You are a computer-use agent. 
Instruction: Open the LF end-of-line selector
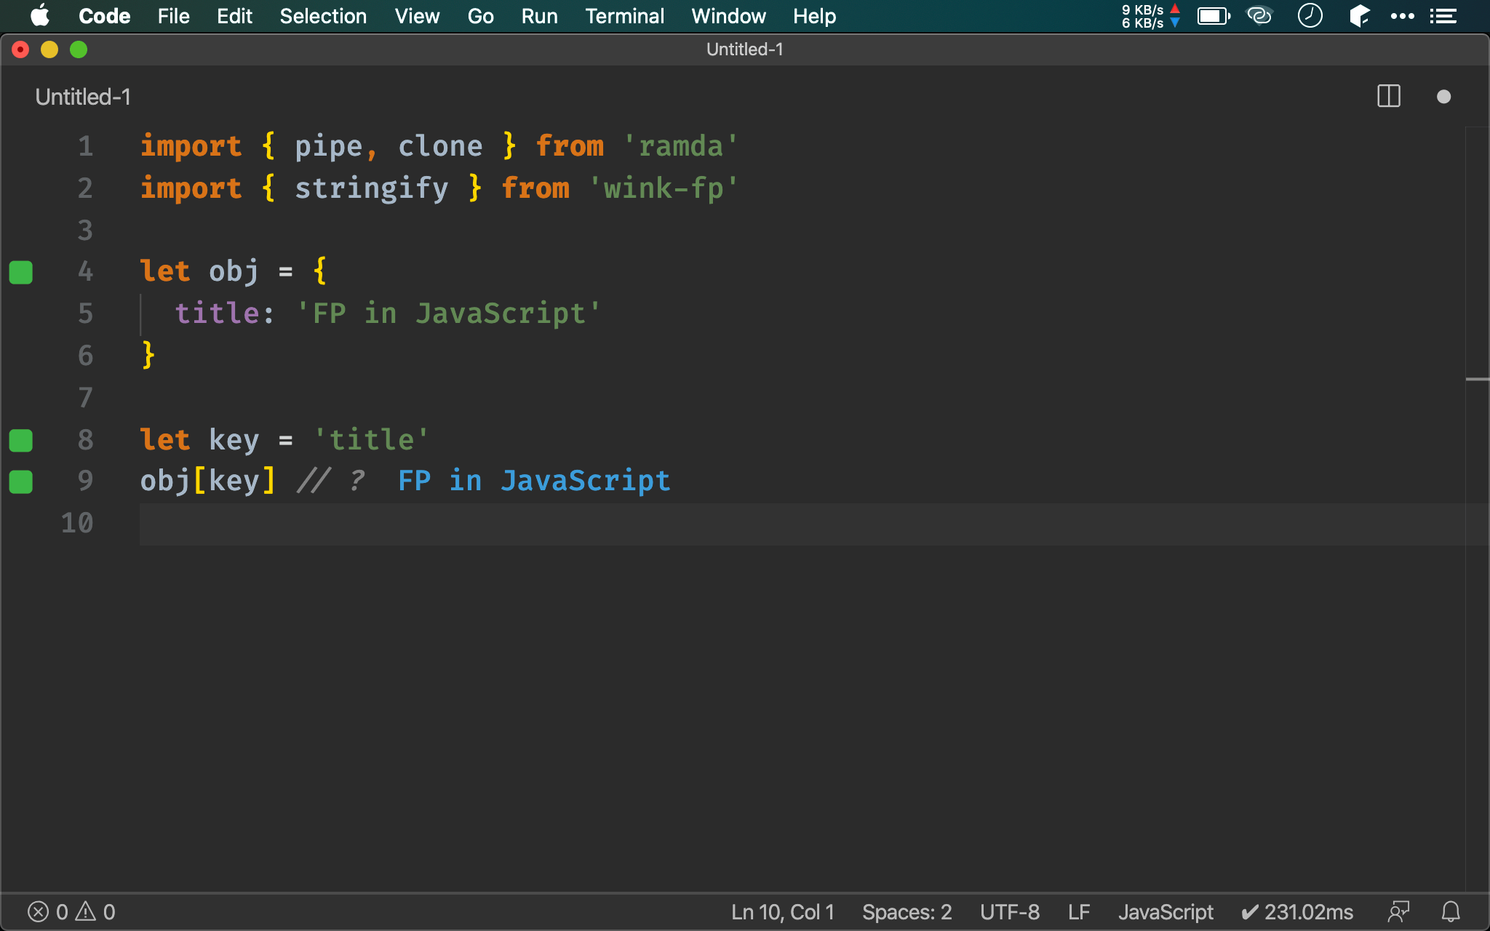click(1078, 911)
